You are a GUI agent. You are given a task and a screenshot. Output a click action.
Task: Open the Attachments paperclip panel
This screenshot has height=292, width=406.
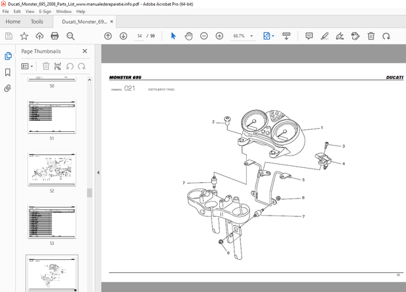(x=8, y=88)
